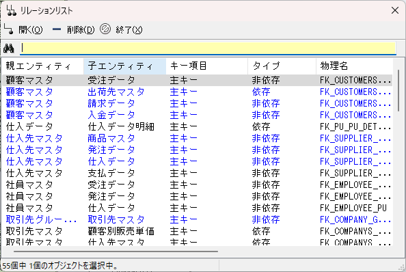Select the 仕入データ明細 child entity cell
The width and height of the screenshot is (406, 272).
121,126
